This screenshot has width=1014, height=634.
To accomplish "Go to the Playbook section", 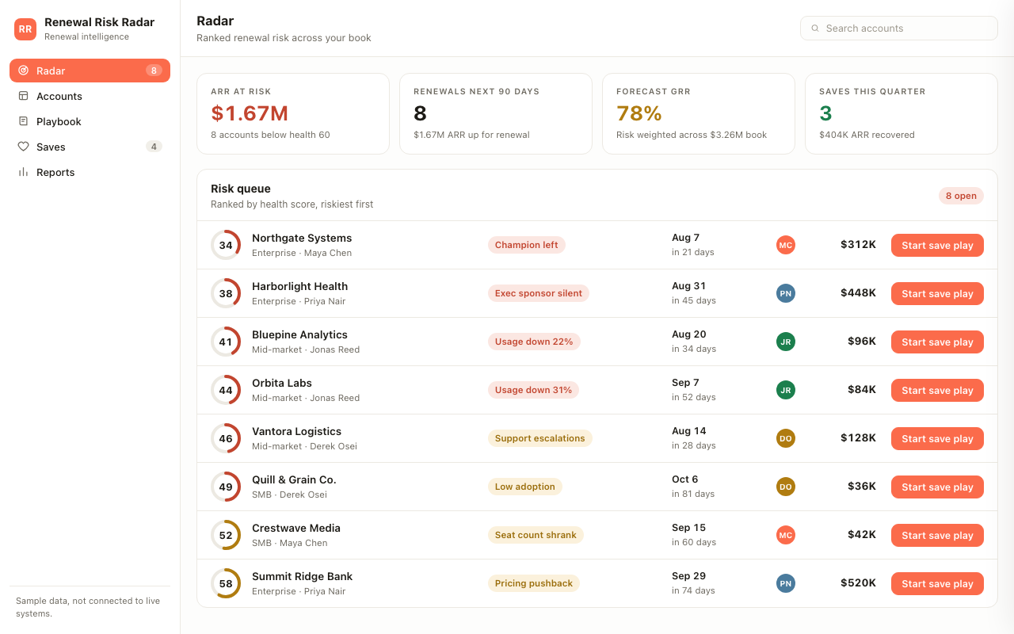I will tap(90, 121).
